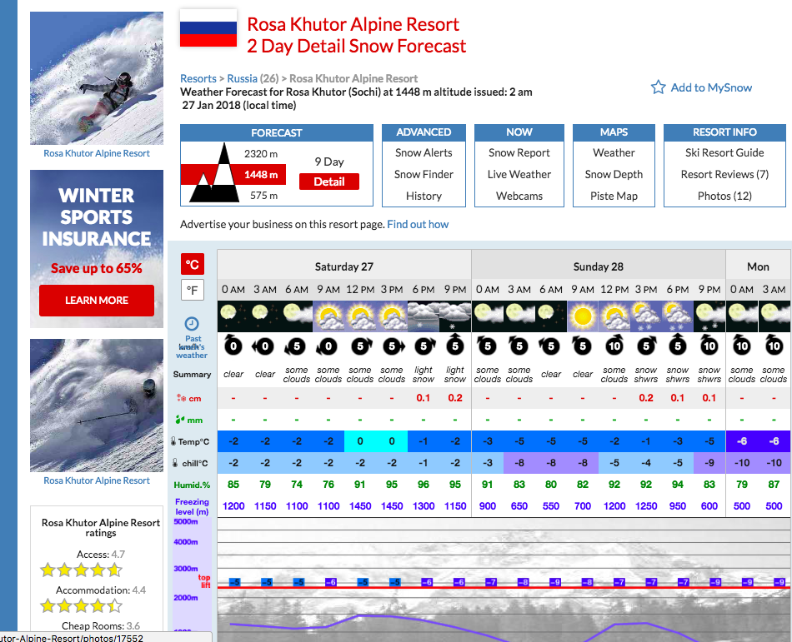Click the Rosa Khutor caption under skier photo
The width and height of the screenshot is (792, 642).
(97, 480)
